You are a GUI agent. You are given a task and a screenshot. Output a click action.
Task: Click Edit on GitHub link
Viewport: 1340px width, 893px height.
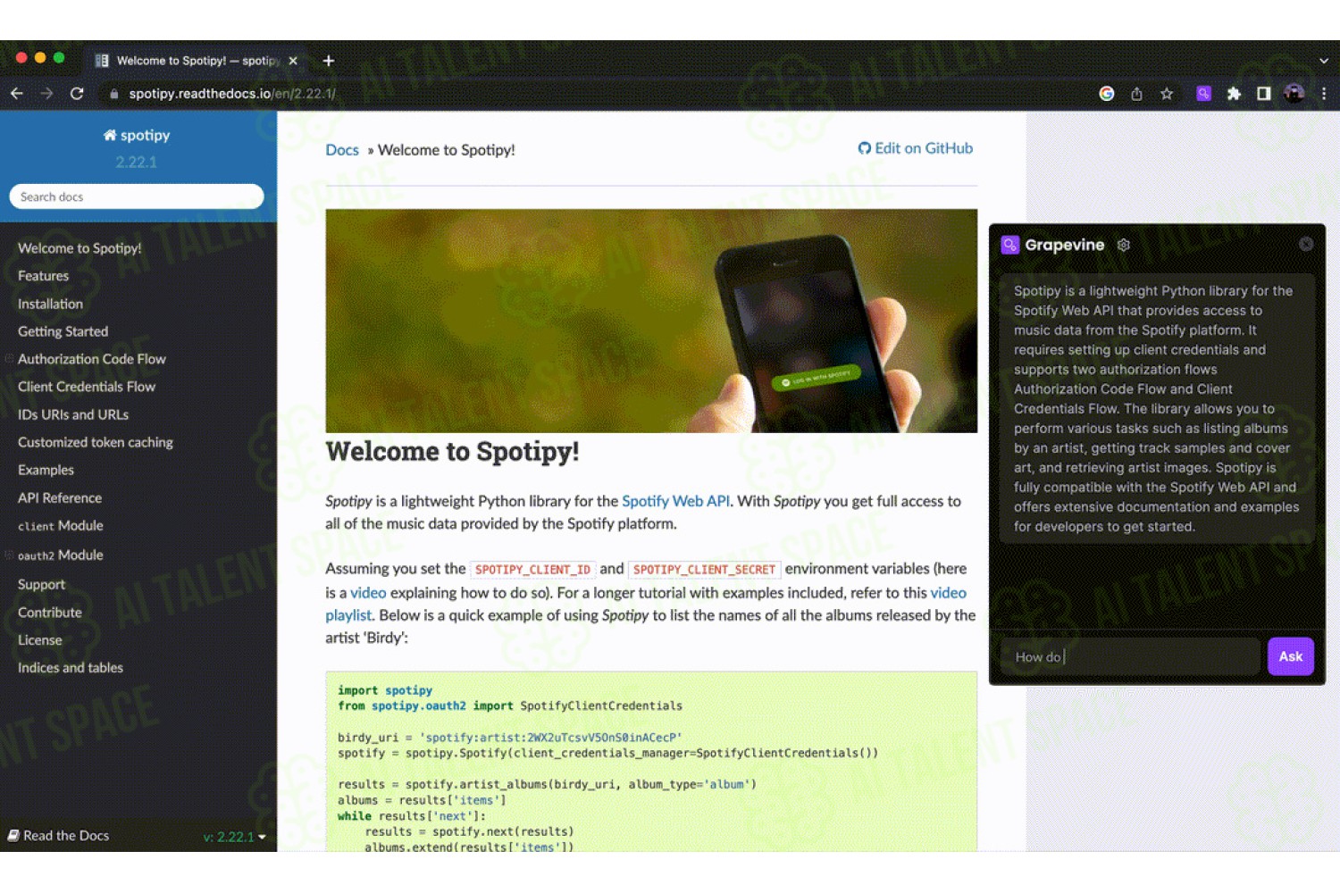916,148
